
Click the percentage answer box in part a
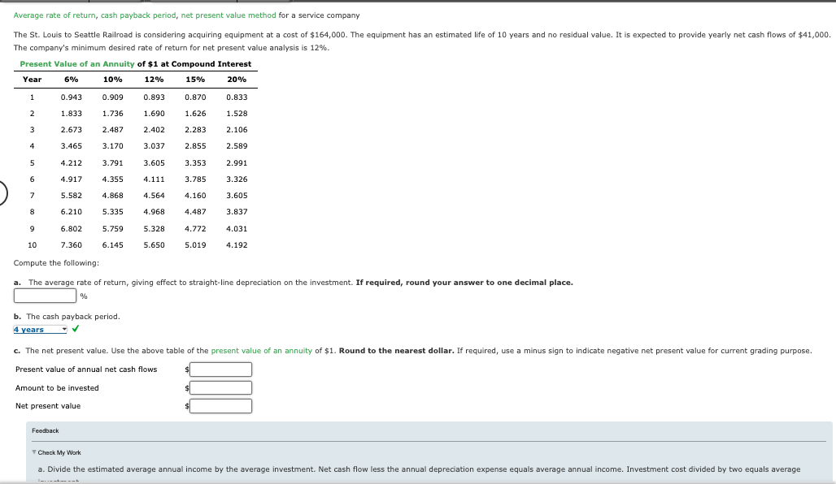pyautogui.click(x=45, y=295)
